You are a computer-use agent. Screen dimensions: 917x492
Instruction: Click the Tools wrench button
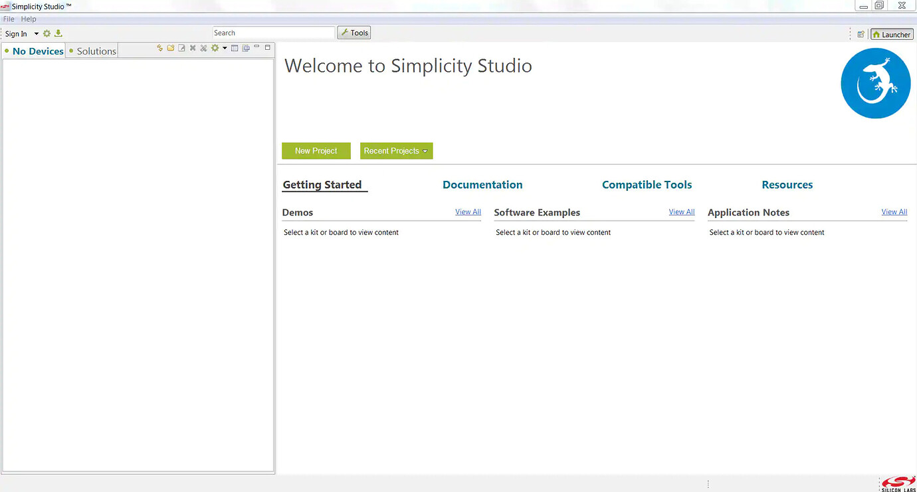(x=354, y=32)
